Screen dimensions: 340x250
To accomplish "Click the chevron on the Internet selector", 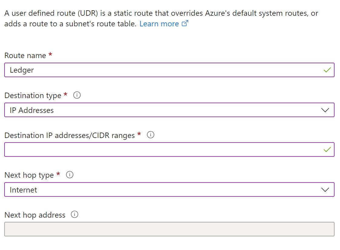I will [325, 189].
